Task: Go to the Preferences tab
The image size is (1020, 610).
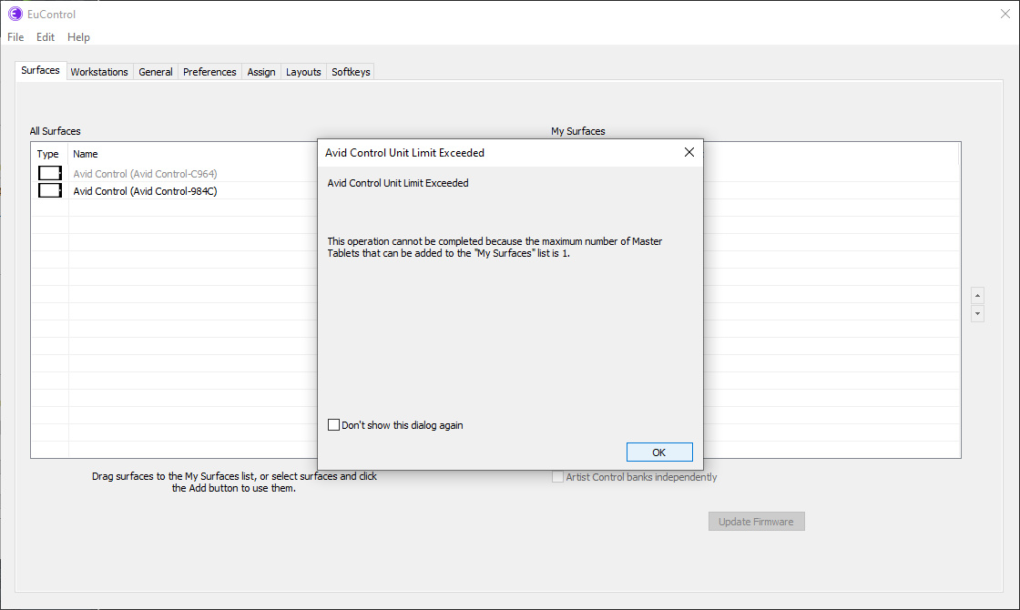Action: point(209,72)
